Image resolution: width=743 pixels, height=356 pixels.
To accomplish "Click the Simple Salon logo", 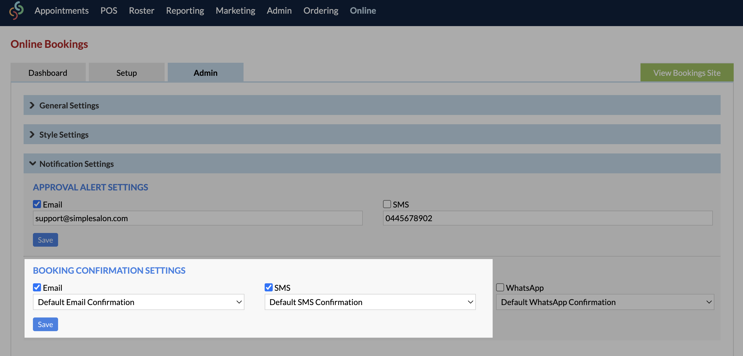I will pos(16,10).
